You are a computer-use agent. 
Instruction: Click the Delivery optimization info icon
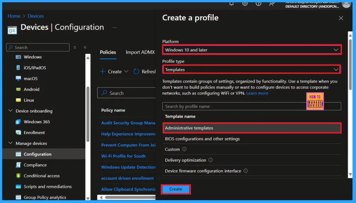click(x=210, y=160)
